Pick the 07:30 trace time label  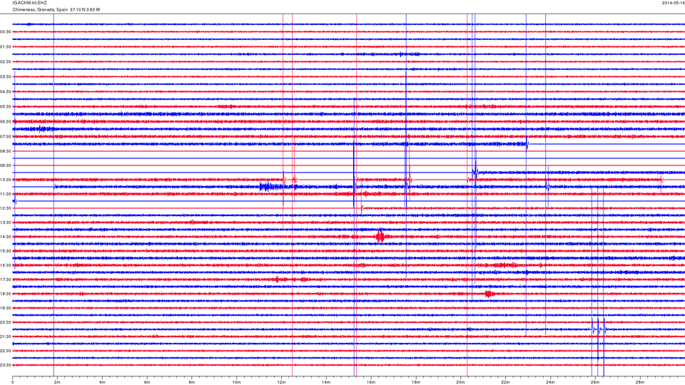(x=6, y=137)
